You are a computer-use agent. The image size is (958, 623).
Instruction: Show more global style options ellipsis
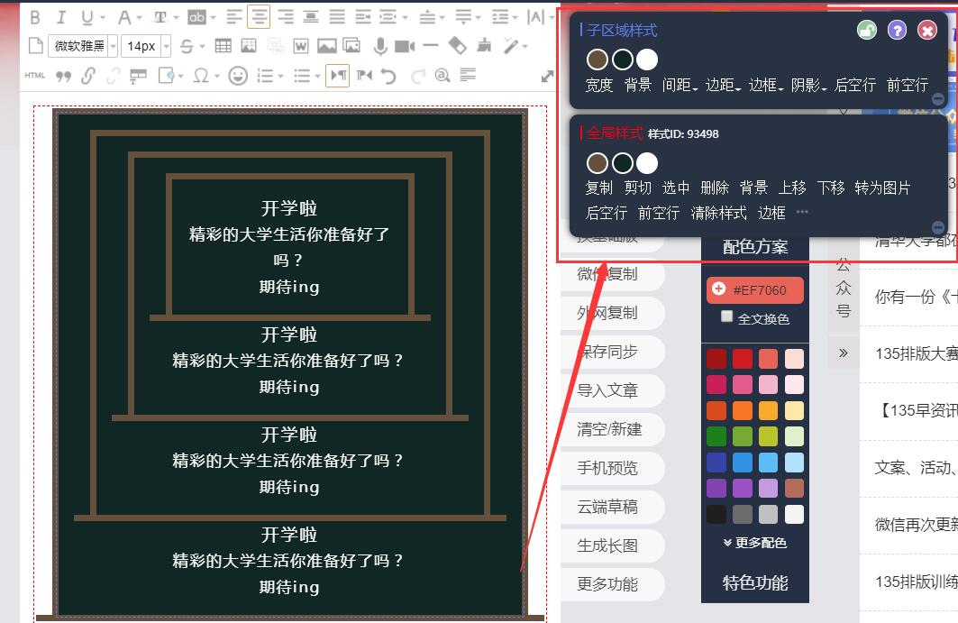click(x=802, y=212)
